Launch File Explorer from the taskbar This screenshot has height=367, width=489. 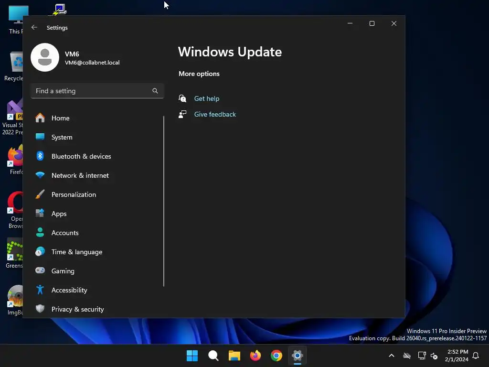(x=234, y=356)
